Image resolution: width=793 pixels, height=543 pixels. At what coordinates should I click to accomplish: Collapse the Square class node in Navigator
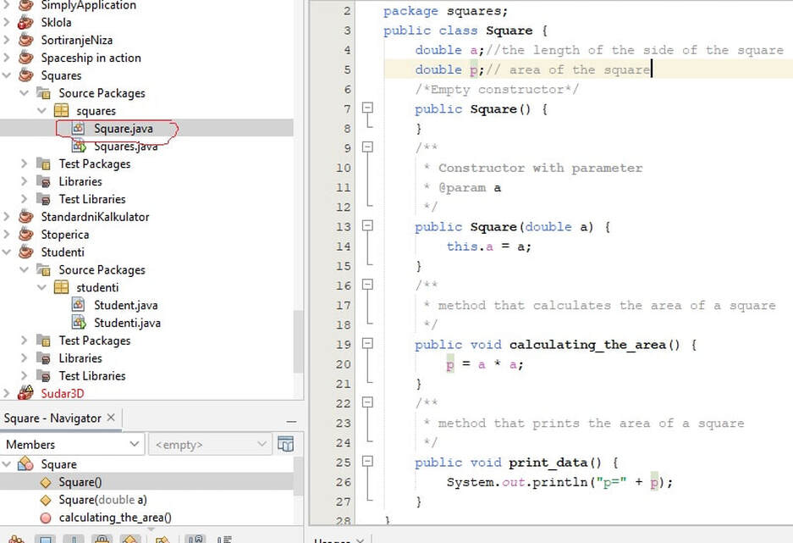tap(6, 463)
